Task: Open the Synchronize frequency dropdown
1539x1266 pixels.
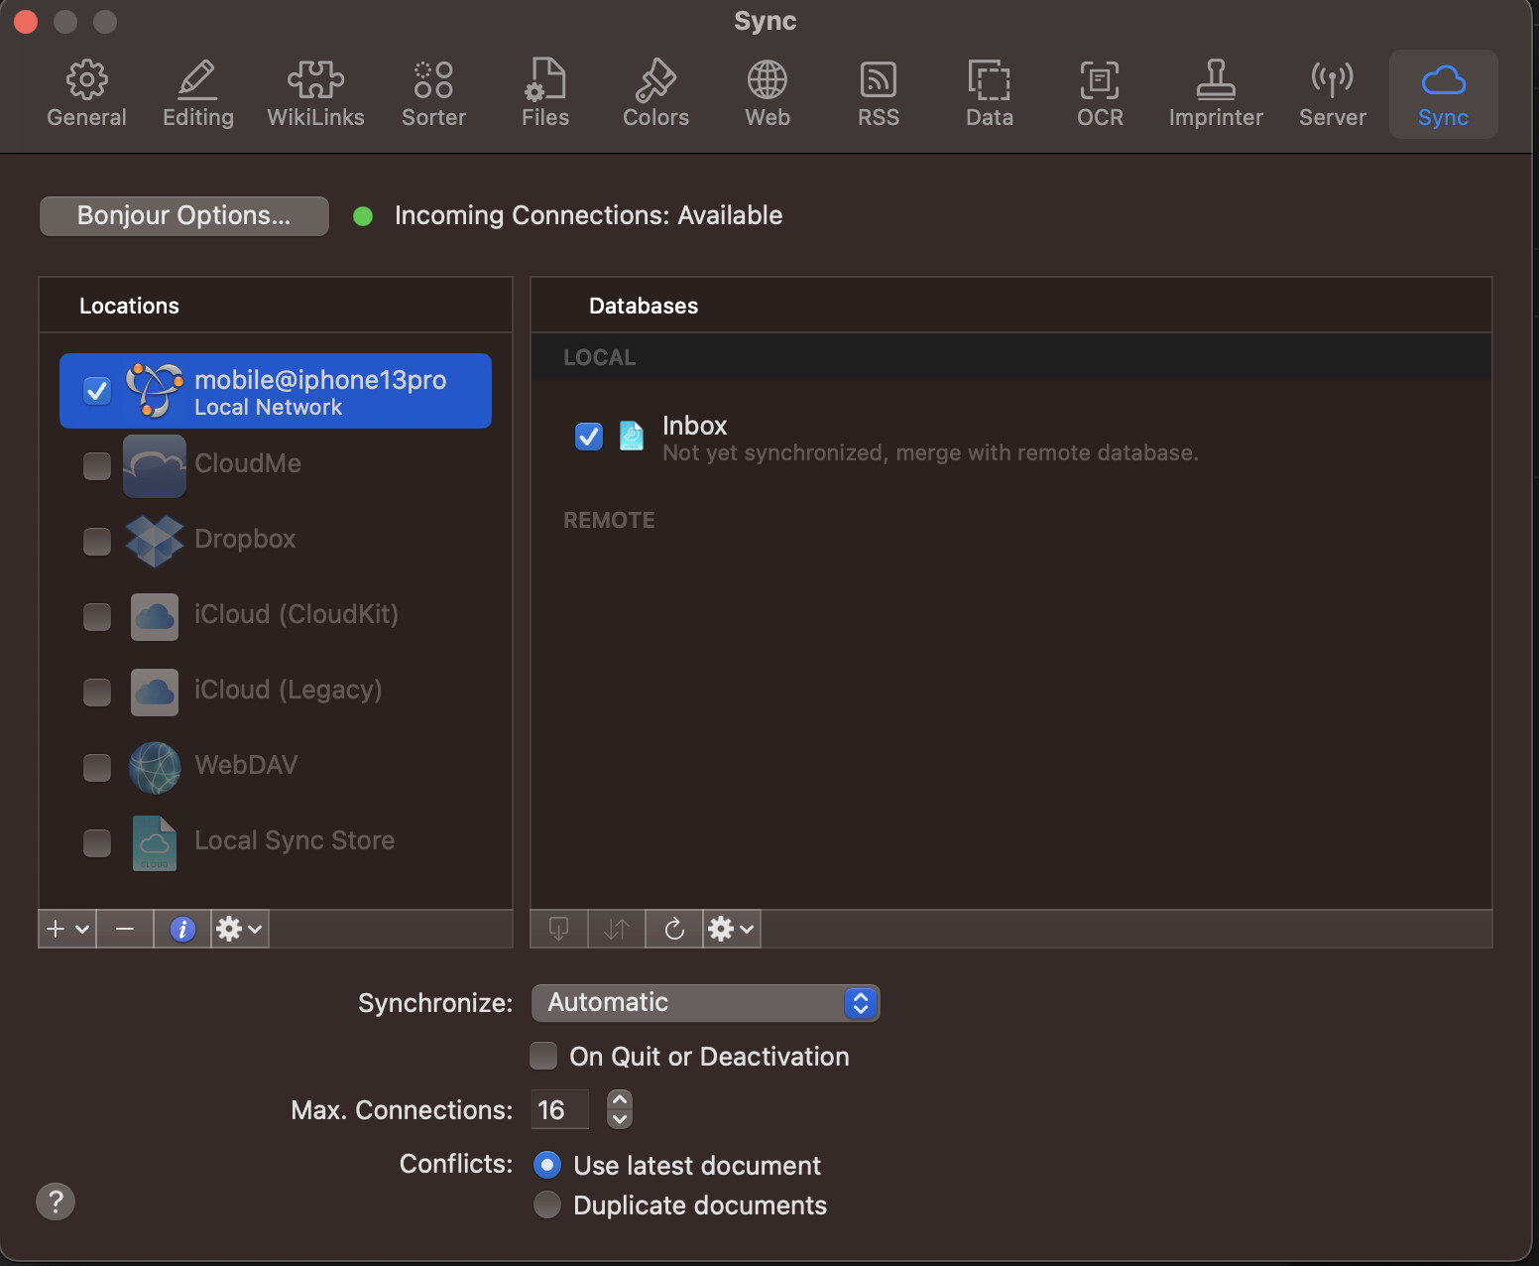Action: (x=705, y=1003)
